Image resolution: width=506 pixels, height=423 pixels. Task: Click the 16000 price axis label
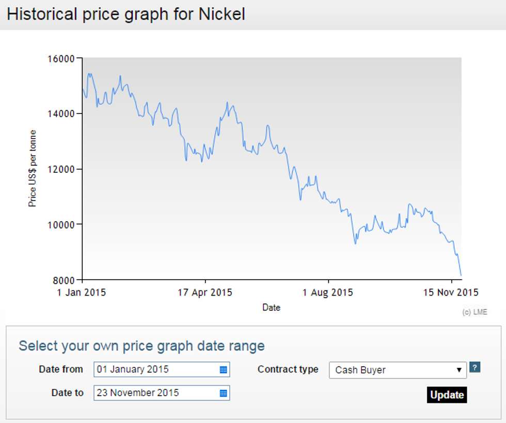(x=61, y=58)
